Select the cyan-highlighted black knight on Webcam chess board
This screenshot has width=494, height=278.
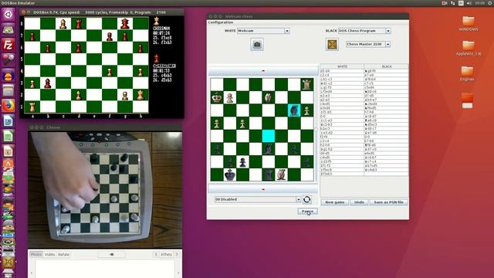294,110
